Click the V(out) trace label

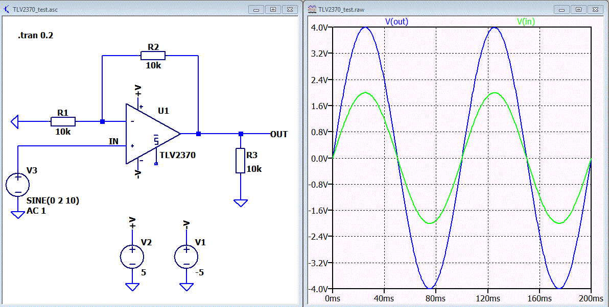pos(396,22)
